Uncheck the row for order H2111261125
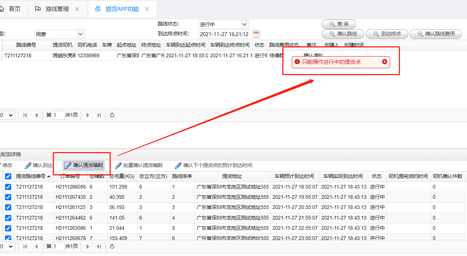The height and width of the screenshot is (256, 467). coord(8,207)
